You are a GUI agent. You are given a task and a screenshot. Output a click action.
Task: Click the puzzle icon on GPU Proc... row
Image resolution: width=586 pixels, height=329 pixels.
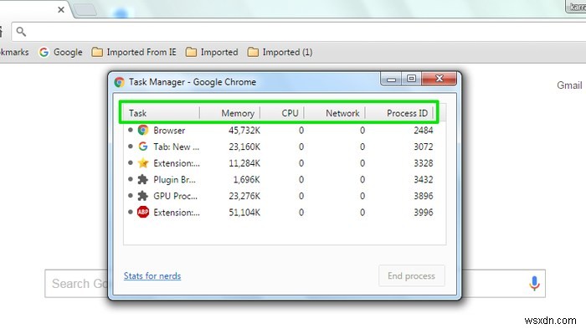click(x=143, y=196)
